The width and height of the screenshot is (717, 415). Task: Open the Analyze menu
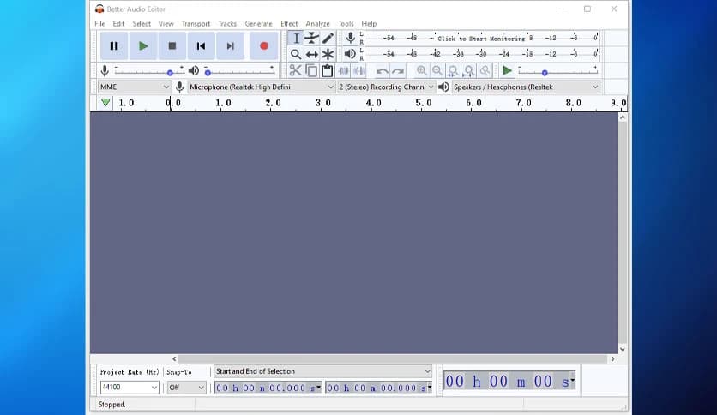[x=318, y=23]
